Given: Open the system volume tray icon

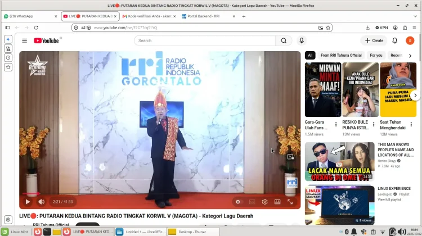Looking at the screenshot, I should point(402,232).
